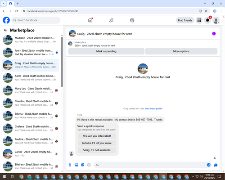Click the voice clip microphone icon
This screenshot has width=225, height=180.
[x=70, y=165]
